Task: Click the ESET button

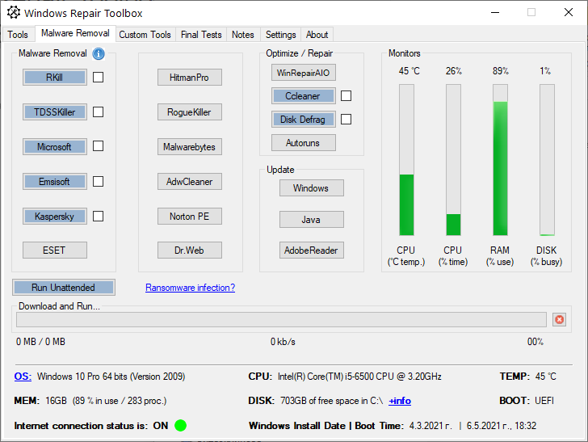Action: coord(55,250)
